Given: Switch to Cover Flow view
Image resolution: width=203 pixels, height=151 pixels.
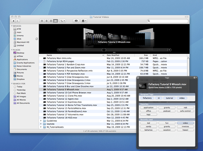Looking at the screenshot, I should [55, 21].
